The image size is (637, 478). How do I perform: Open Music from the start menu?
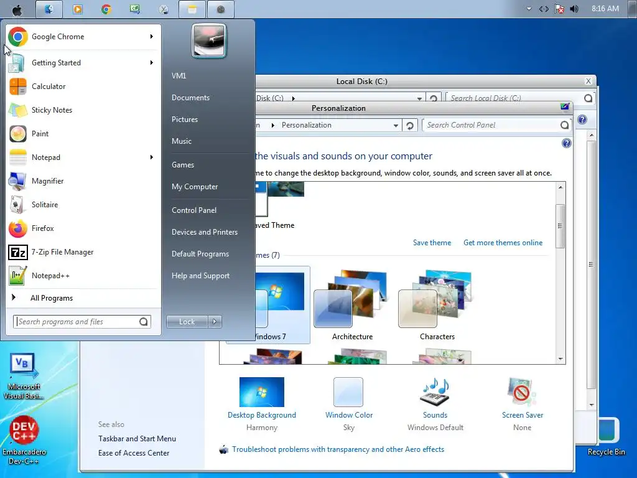coord(181,141)
